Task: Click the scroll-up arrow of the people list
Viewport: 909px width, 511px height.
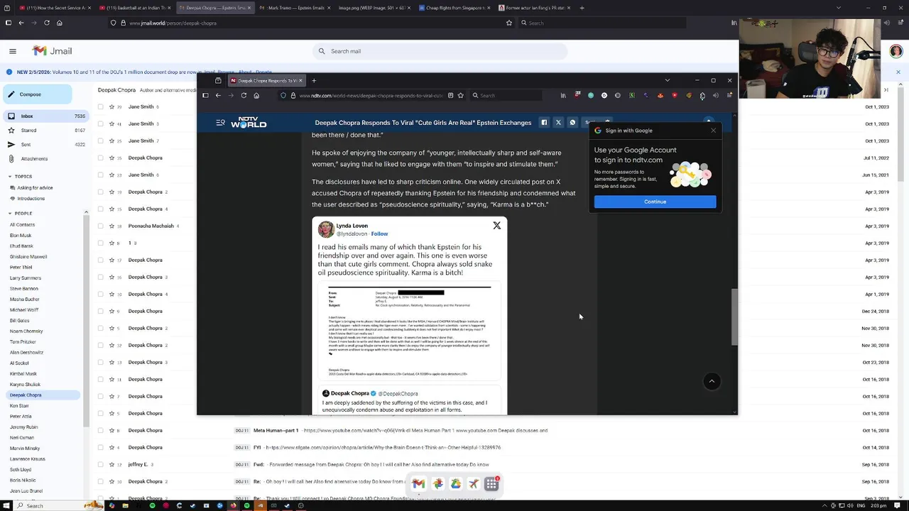Action: click(86, 212)
